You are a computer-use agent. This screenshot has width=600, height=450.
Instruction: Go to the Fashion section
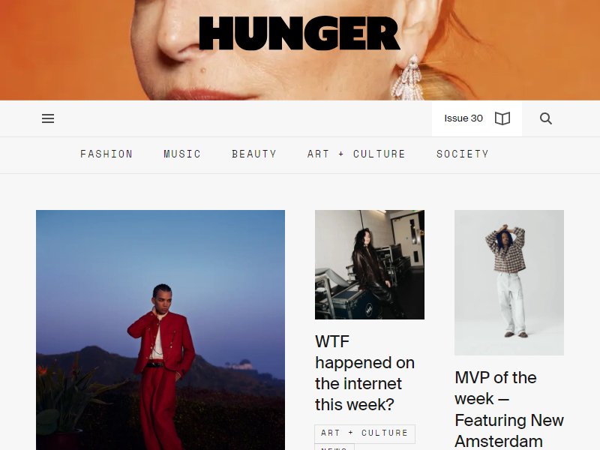click(x=106, y=154)
